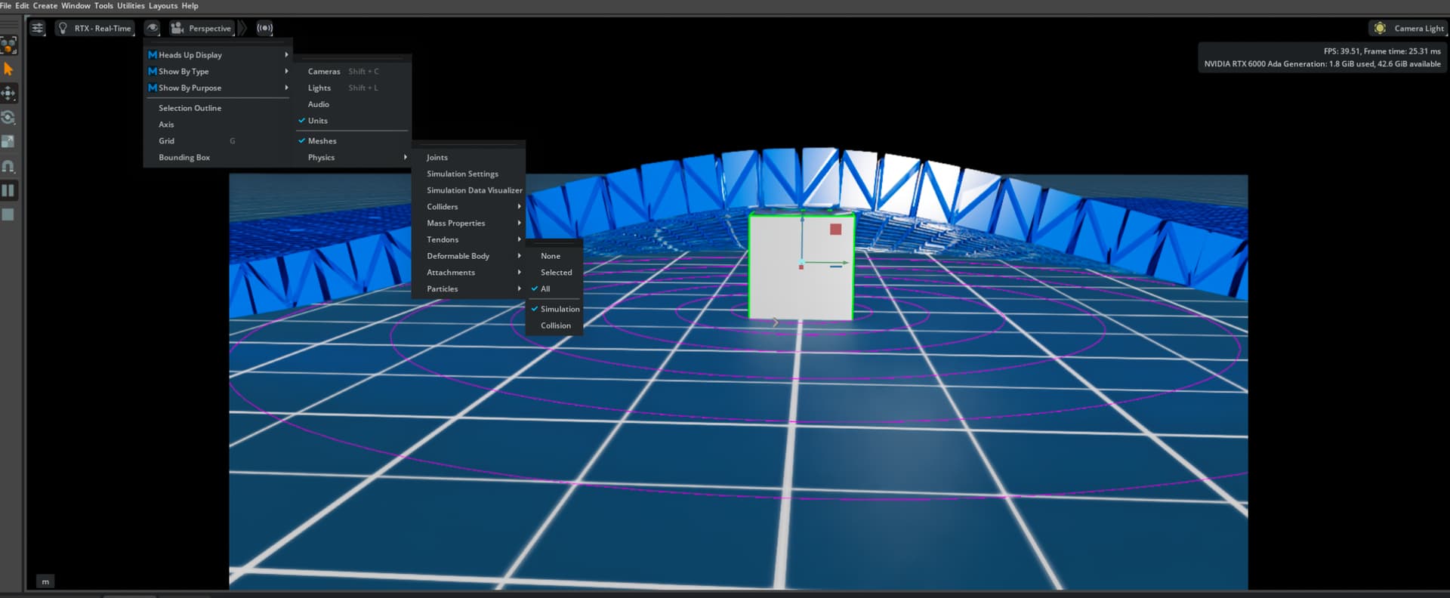Open the File menu

(x=6, y=5)
